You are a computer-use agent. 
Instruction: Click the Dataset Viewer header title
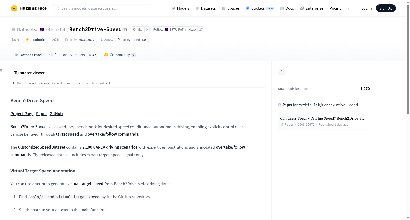(32, 73)
